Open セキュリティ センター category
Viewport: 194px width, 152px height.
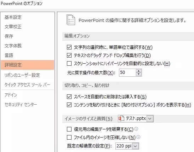point(21,105)
